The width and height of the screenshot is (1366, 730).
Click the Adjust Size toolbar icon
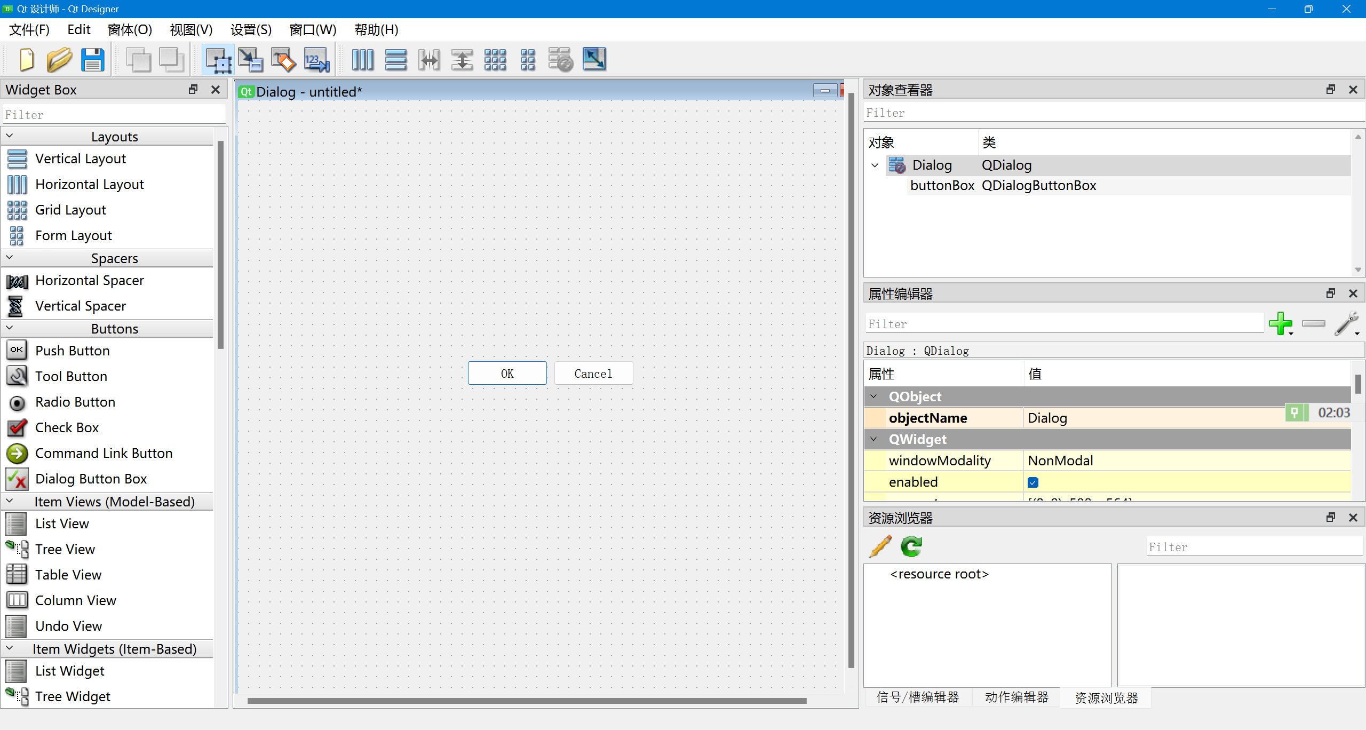(x=594, y=59)
